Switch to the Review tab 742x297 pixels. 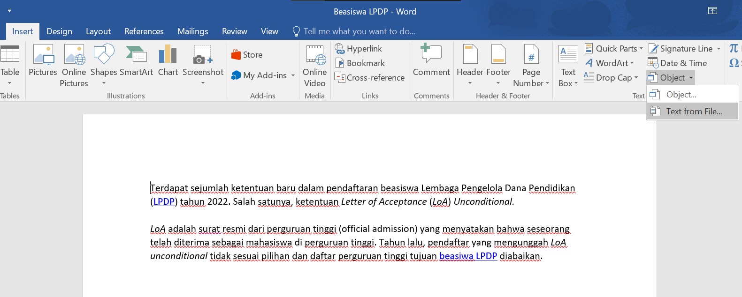[234, 31]
